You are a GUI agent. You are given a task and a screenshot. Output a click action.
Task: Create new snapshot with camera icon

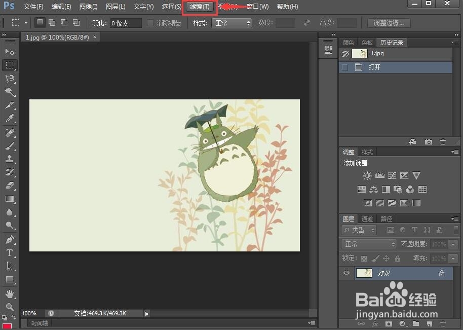point(428,142)
